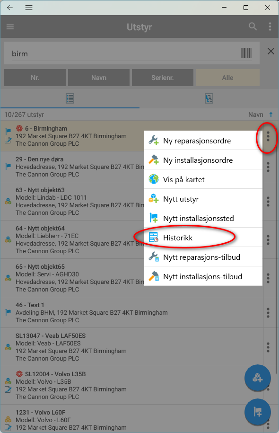Open three-dot menu for SL13047 - Veab LAF50ES

pyautogui.click(x=268, y=347)
